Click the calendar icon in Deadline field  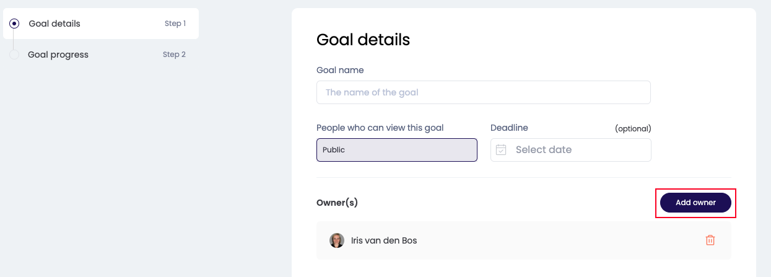coord(502,150)
